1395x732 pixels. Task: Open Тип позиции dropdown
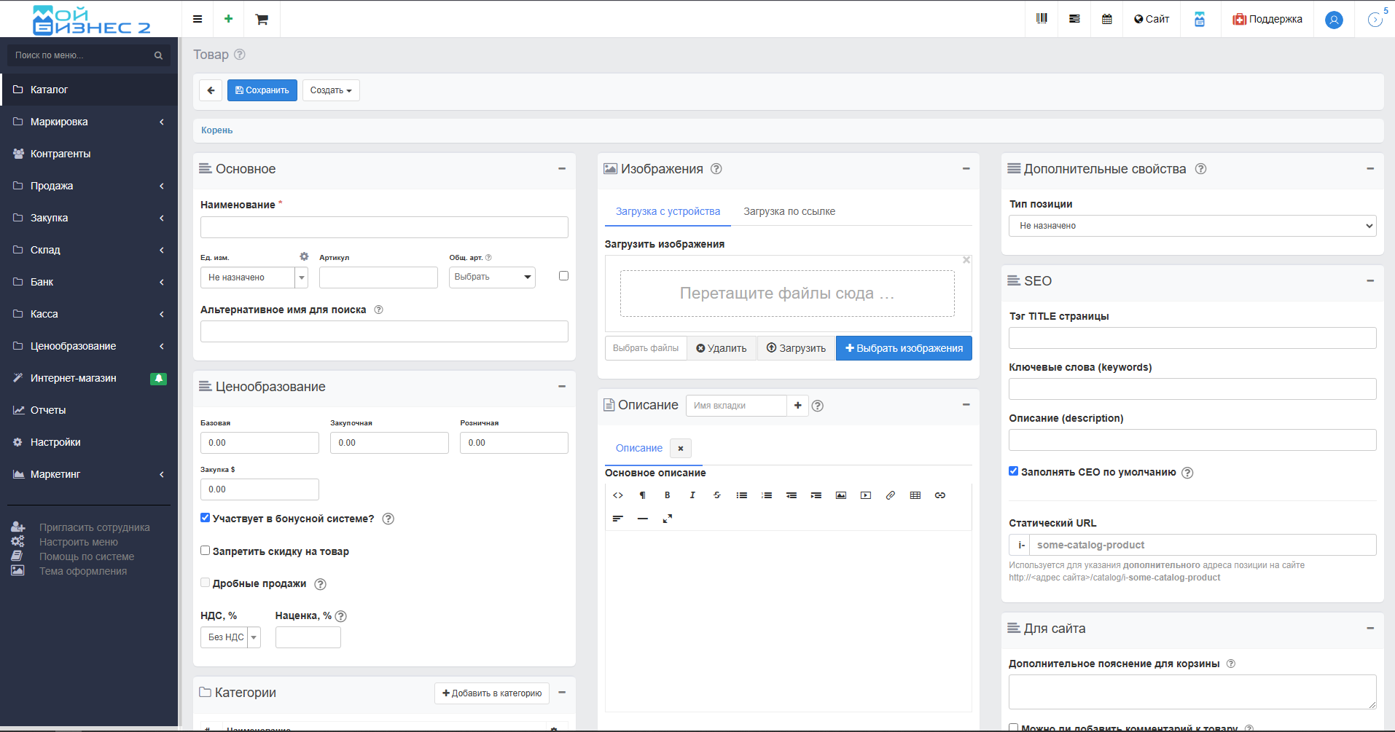coord(1192,226)
